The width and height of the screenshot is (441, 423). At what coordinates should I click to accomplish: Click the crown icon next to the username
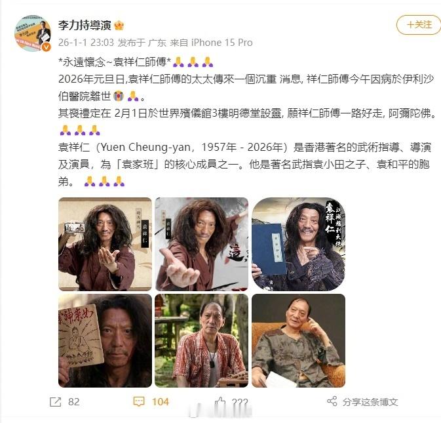click(x=119, y=26)
